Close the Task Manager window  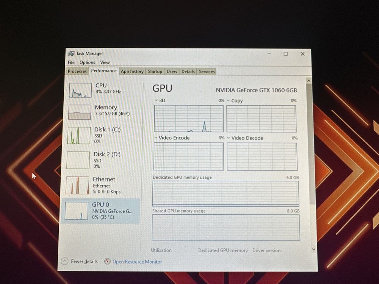(x=302, y=54)
